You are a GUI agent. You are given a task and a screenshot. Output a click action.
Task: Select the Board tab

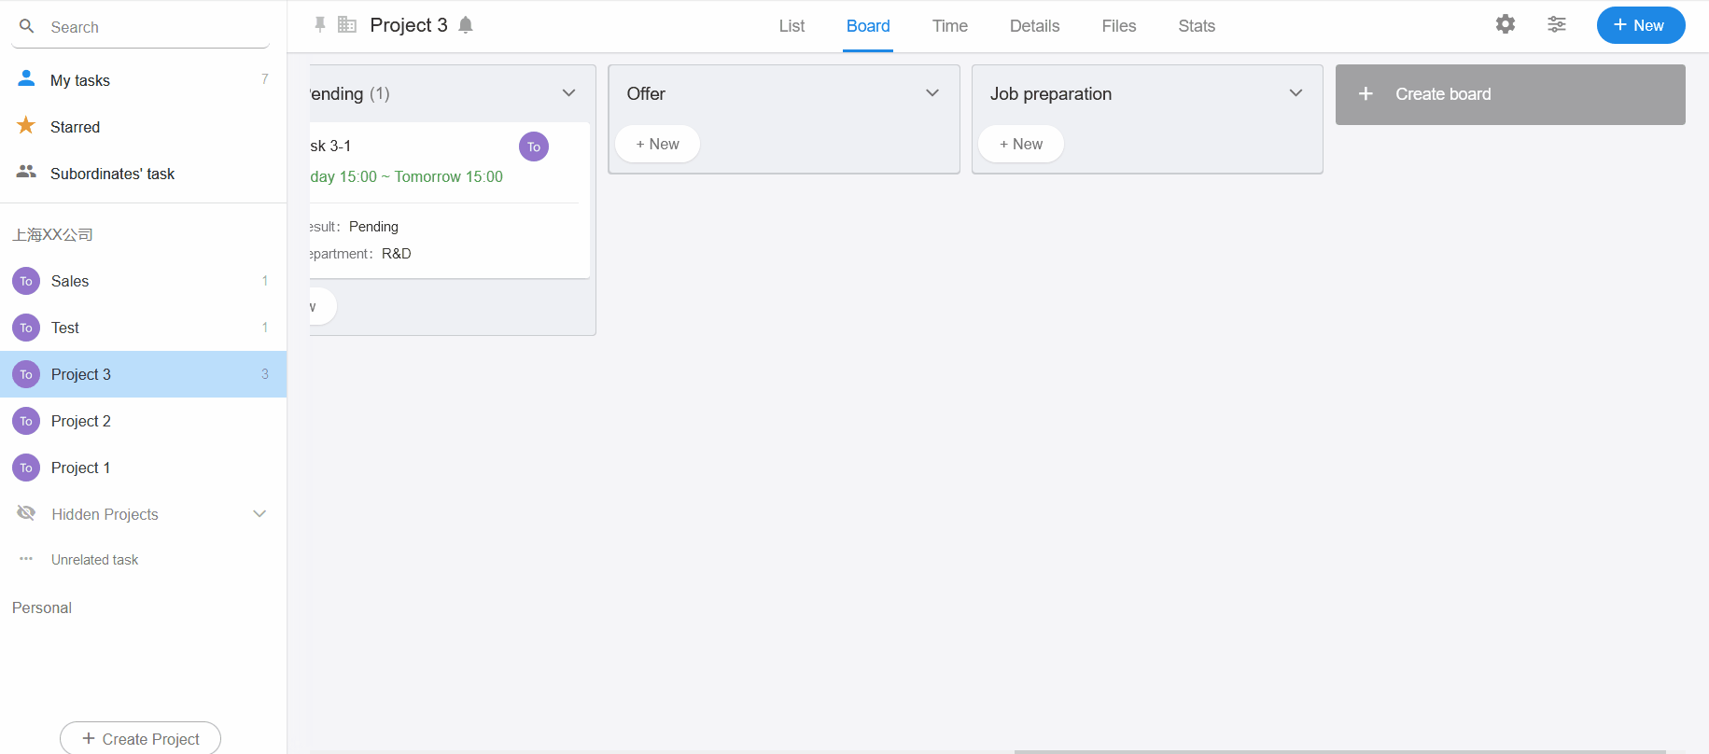(x=868, y=26)
